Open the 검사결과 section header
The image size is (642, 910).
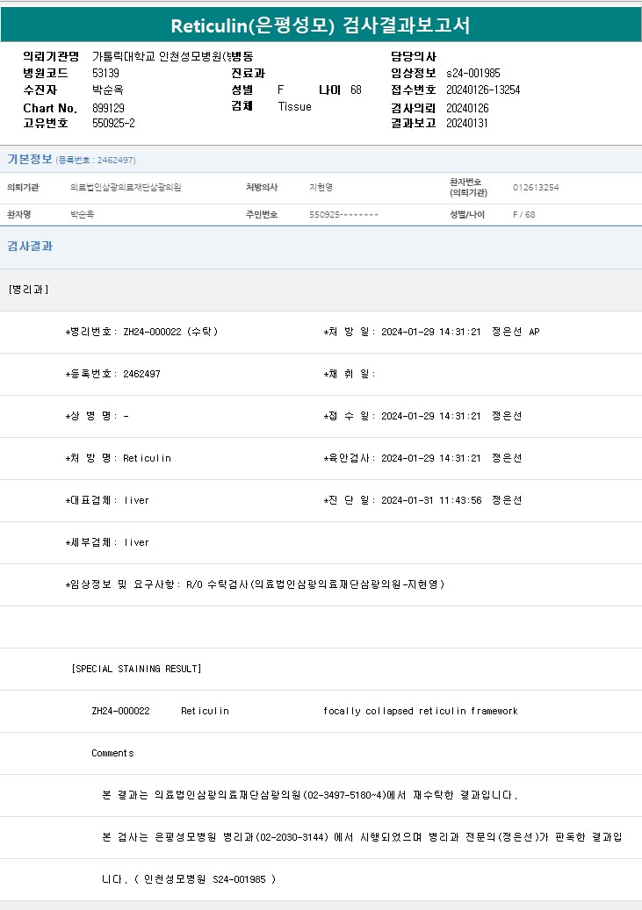tap(30, 247)
